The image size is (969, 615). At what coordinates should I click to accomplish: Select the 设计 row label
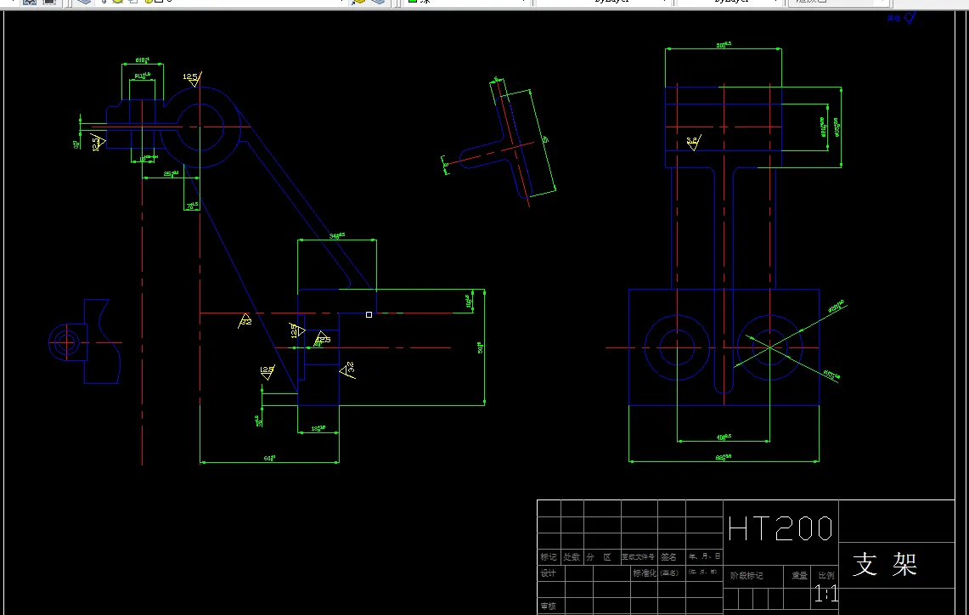pos(548,573)
